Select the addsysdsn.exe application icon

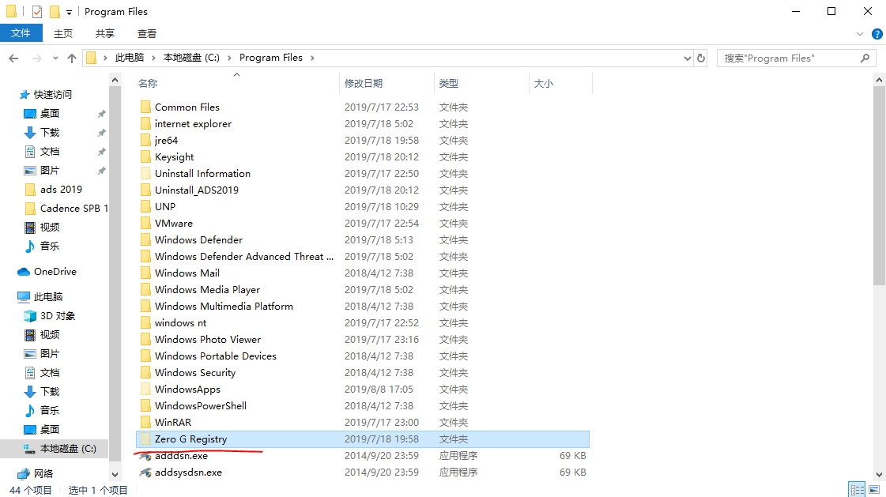pos(145,473)
